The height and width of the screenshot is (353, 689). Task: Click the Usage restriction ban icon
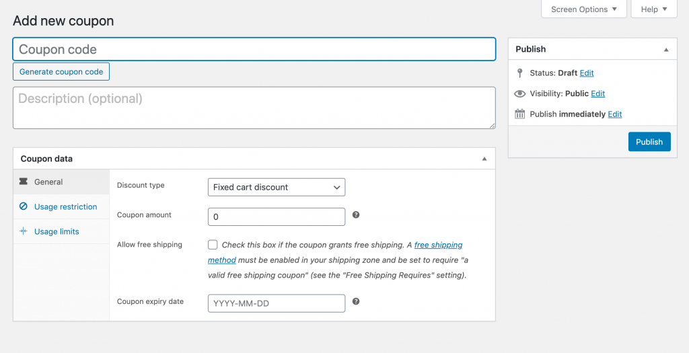tap(24, 206)
